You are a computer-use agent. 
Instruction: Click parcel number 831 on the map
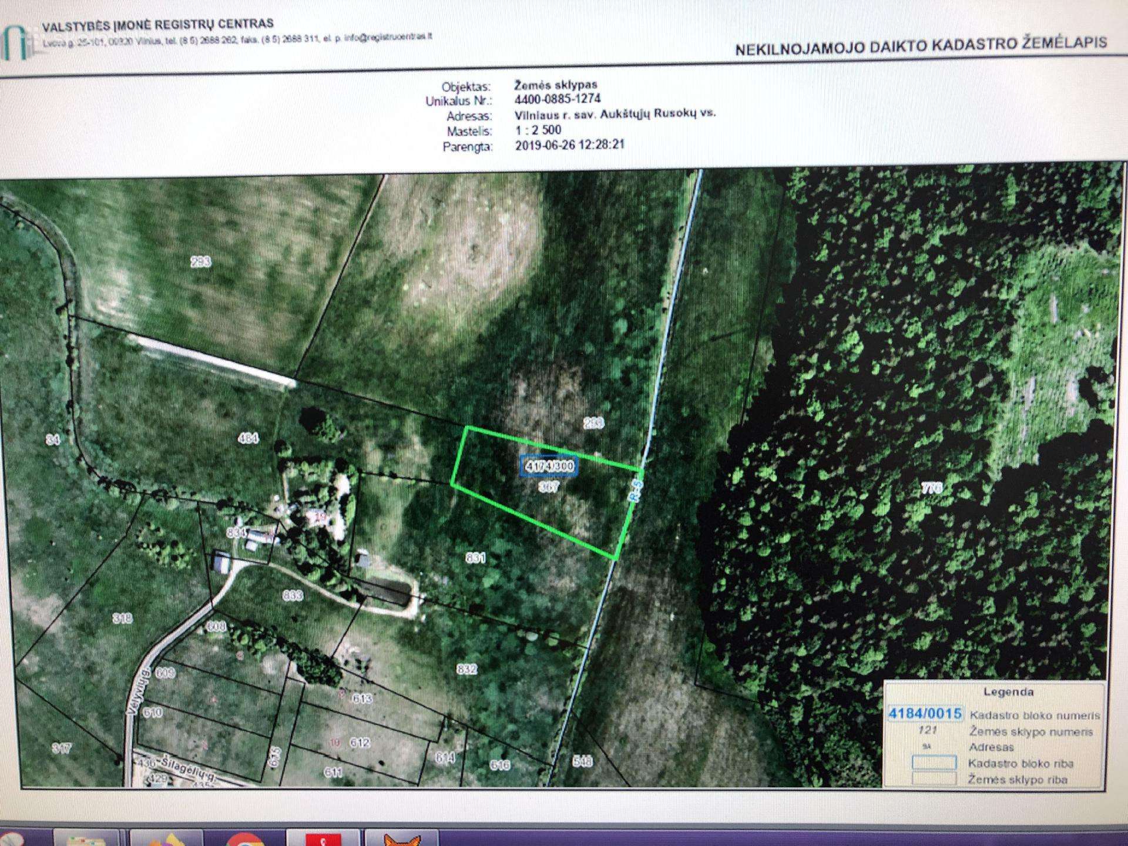pyautogui.click(x=475, y=557)
